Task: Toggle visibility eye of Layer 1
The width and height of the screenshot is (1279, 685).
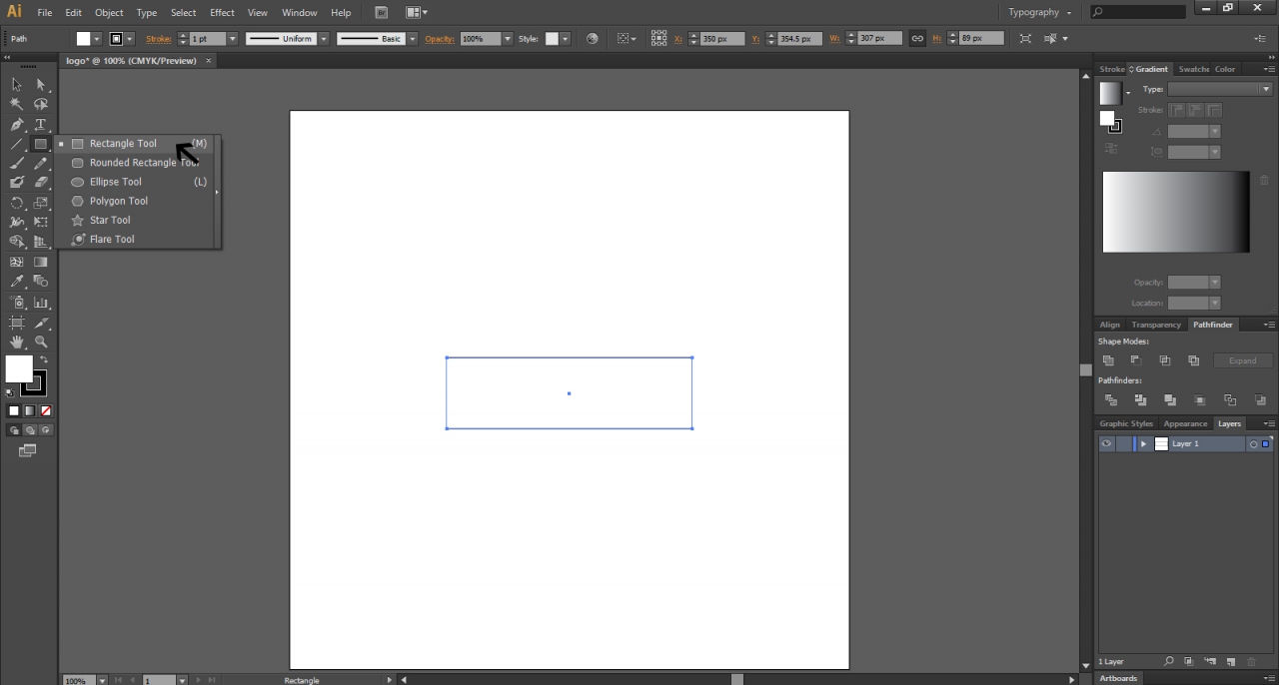Action: pyautogui.click(x=1106, y=443)
